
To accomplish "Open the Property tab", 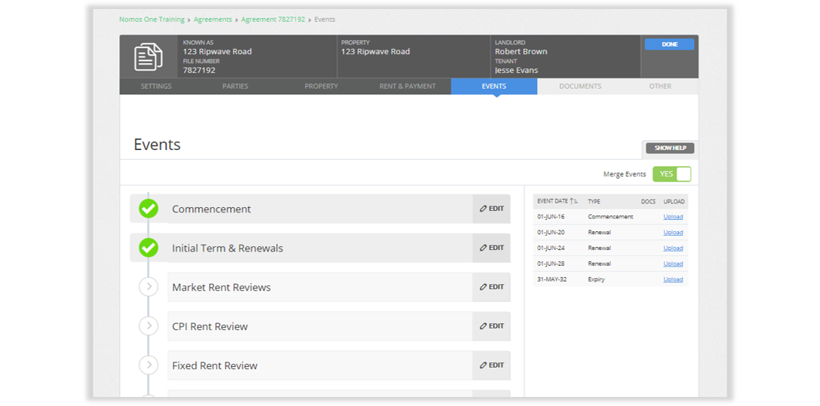I will (x=321, y=86).
